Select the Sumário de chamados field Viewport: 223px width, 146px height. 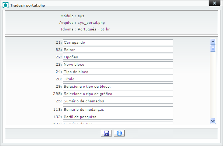tap(118, 101)
